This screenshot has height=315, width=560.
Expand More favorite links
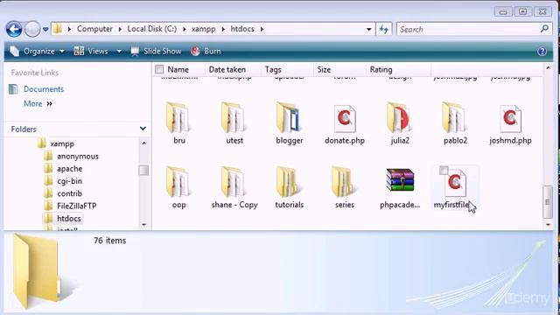pyautogui.click(x=38, y=103)
